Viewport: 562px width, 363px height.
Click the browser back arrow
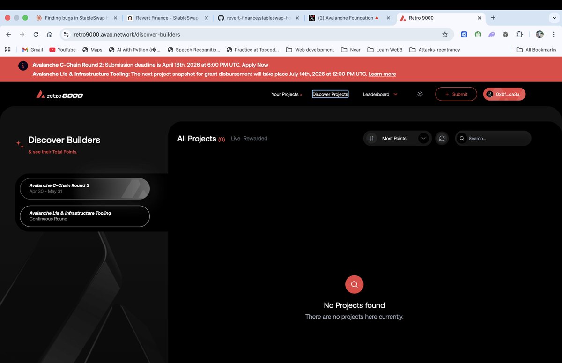tap(8, 34)
